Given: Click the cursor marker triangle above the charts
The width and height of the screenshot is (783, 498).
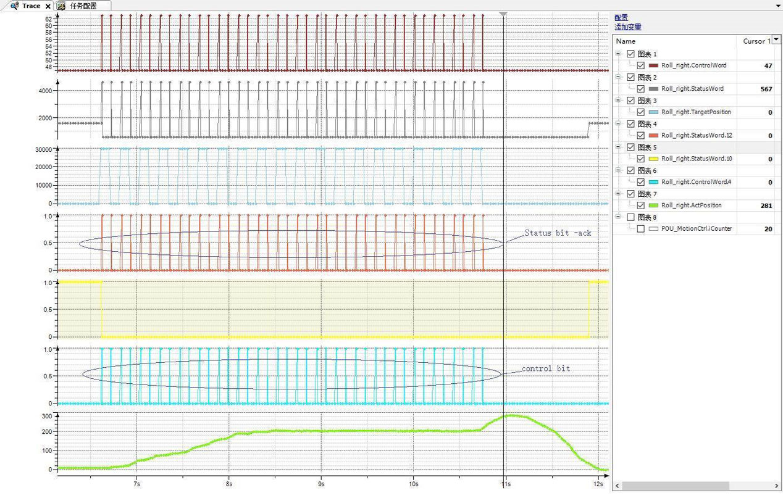Looking at the screenshot, I should 503,14.
